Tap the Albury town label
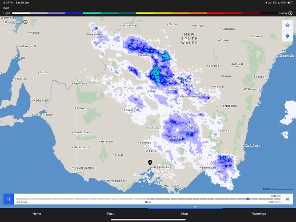 click(193, 127)
